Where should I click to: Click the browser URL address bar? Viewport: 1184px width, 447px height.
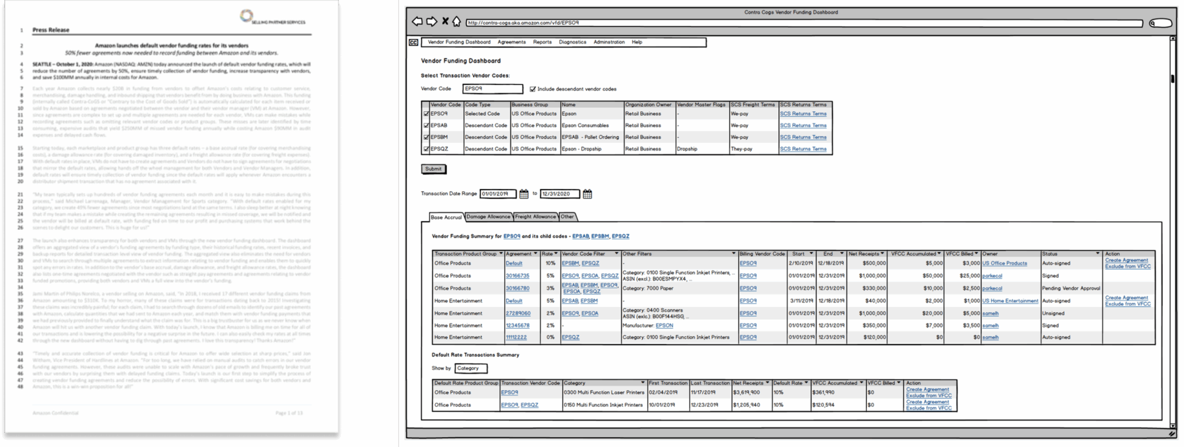click(804, 23)
